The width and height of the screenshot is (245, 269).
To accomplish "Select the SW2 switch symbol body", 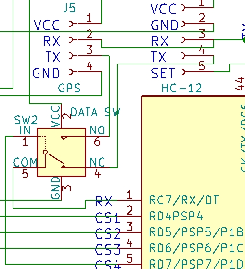I will (x=62, y=152).
